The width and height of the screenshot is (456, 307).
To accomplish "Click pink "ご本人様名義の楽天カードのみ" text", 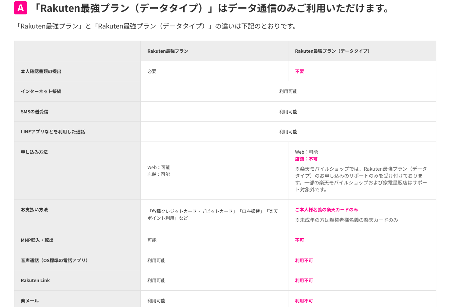I will coord(326,210).
